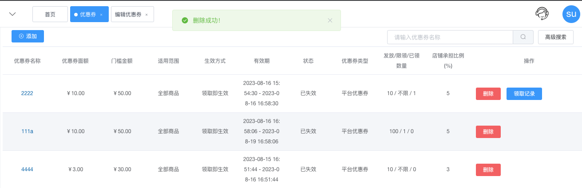Image resolution: width=582 pixels, height=188 pixels.
Task: Delete coupon 2222
Action: tap(488, 94)
